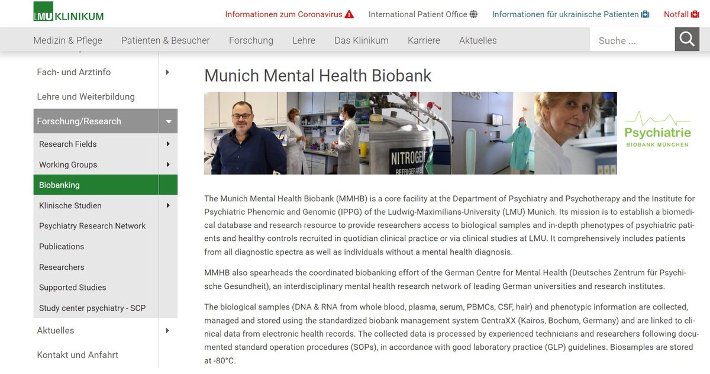Open Psychiatry Research Network sidebar item
The height and width of the screenshot is (374, 710).
[x=92, y=226]
